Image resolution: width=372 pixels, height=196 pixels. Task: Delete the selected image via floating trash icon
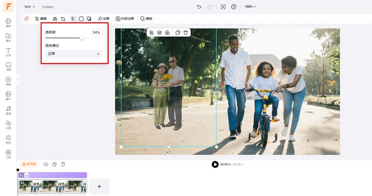[x=186, y=33]
